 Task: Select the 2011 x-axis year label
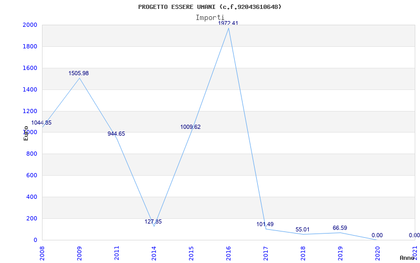(117, 252)
